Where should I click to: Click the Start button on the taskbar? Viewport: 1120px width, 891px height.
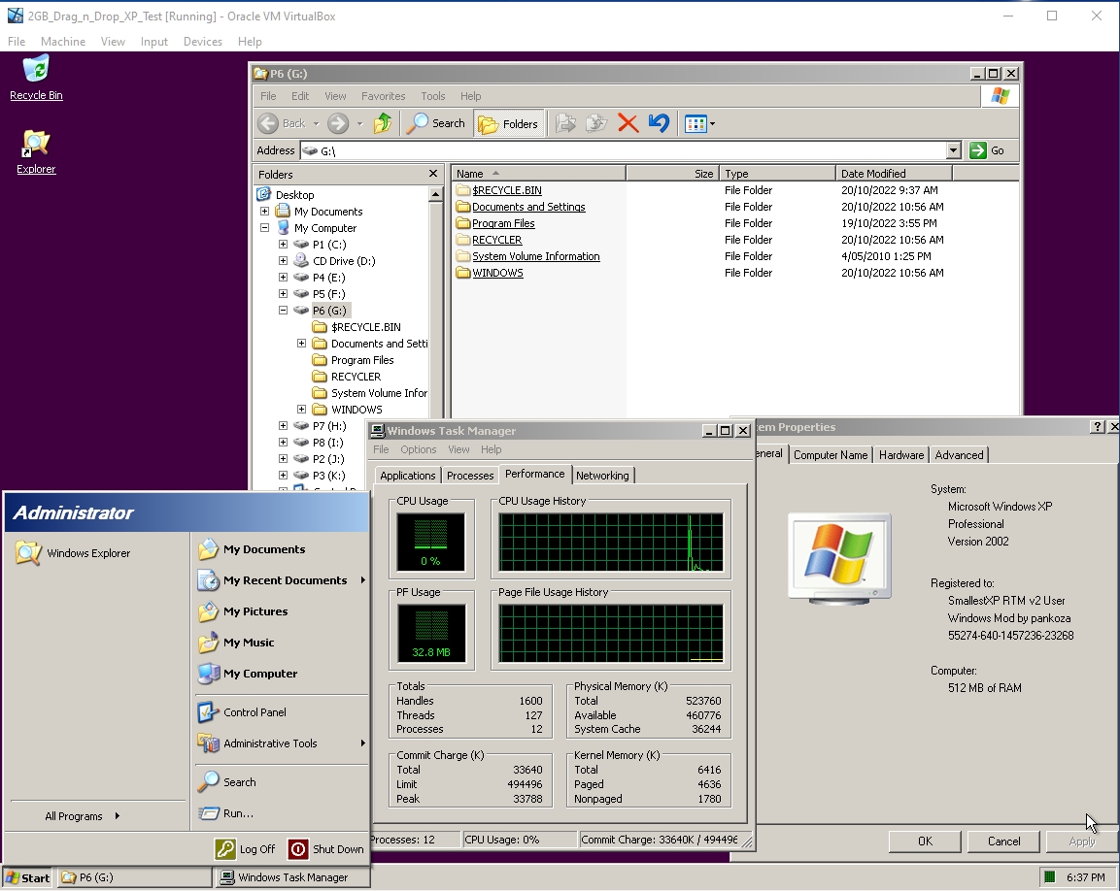(27, 877)
